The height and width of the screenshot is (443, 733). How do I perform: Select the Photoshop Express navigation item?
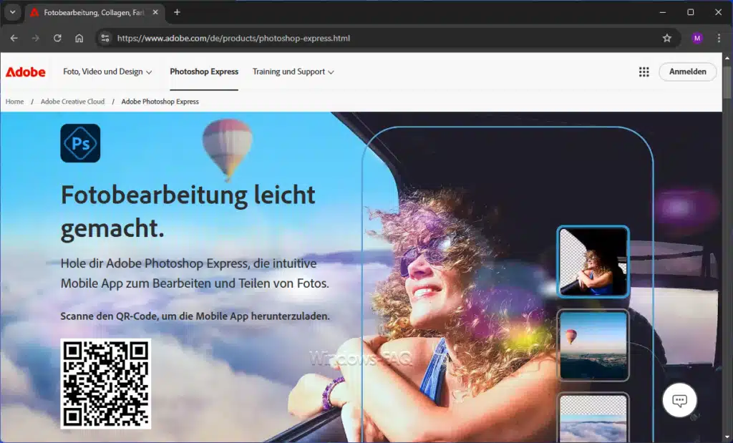[203, 72]
